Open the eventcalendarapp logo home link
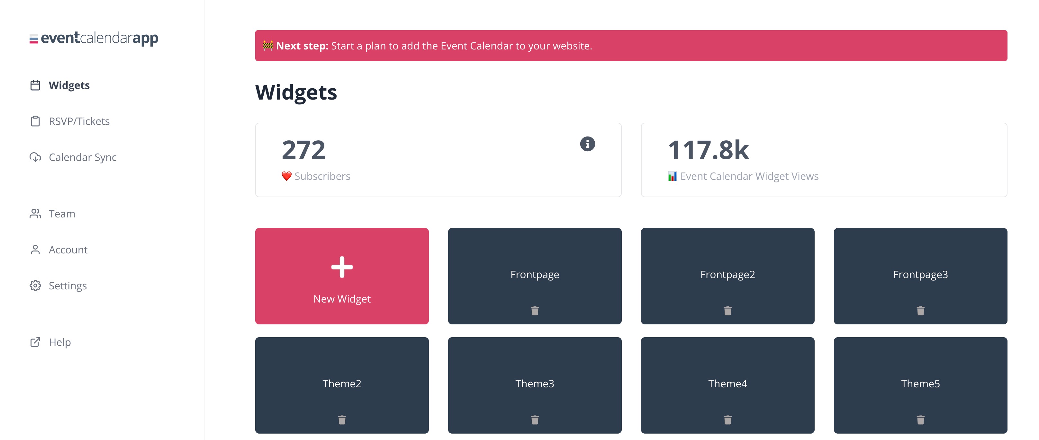This screenshot has height=440, width=1039. (x=94, y=38)
